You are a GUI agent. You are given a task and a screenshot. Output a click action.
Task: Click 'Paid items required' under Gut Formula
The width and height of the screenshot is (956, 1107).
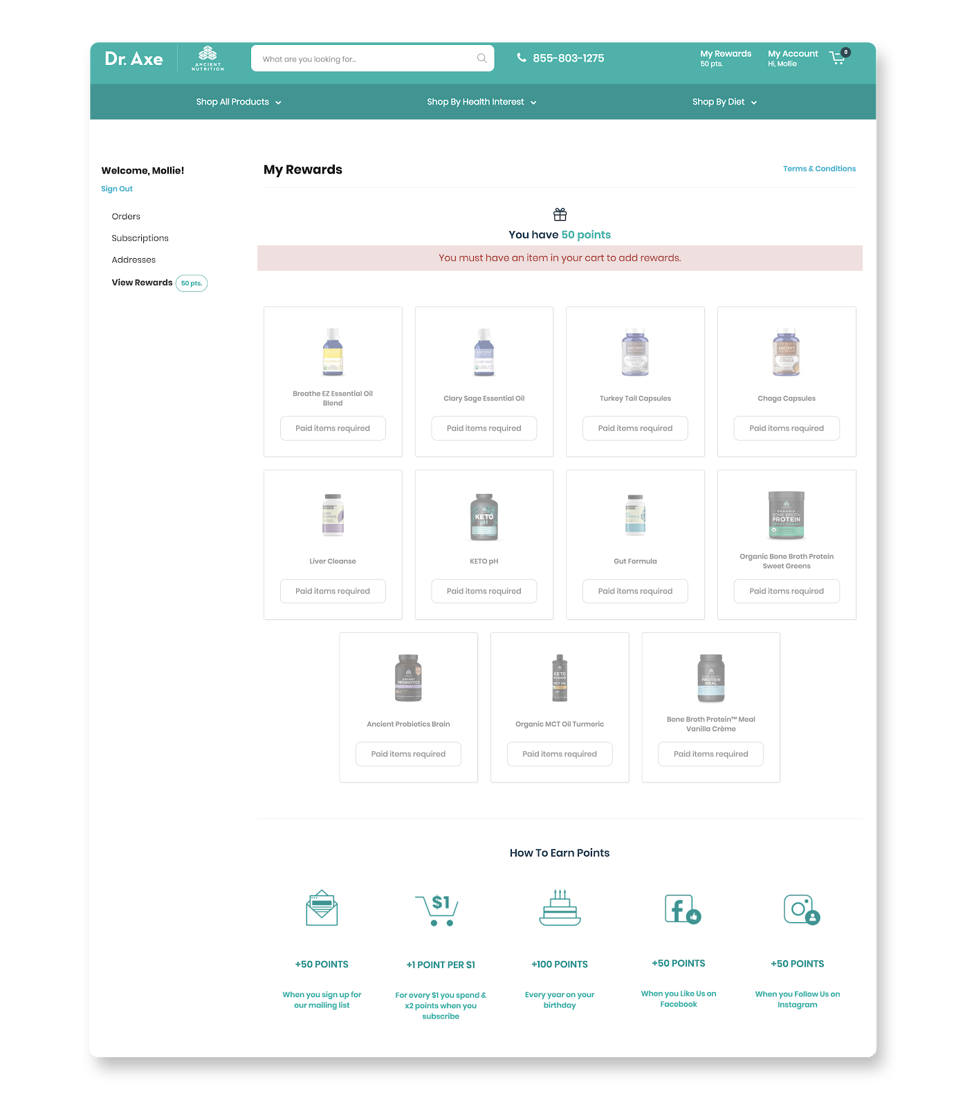click(635, 591)
